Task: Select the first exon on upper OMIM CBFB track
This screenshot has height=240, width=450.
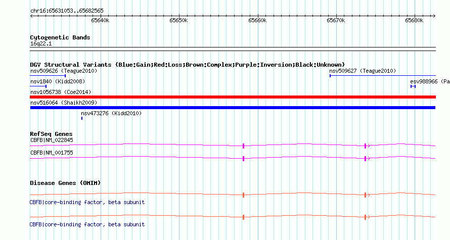Action: pyautogui.click(x=243, y=195)
